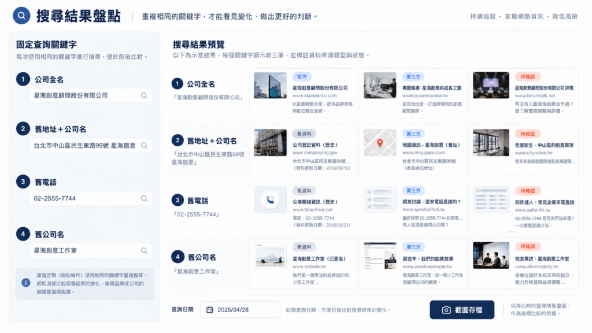Open the www.companyreg.gov result link
This screenshot has width=592, height=333.
[315, 153]
